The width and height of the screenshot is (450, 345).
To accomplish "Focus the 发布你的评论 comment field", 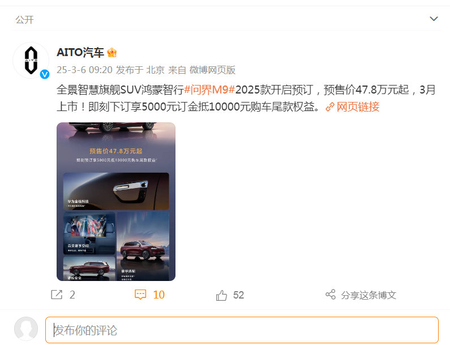I will (x=242, y=330).
